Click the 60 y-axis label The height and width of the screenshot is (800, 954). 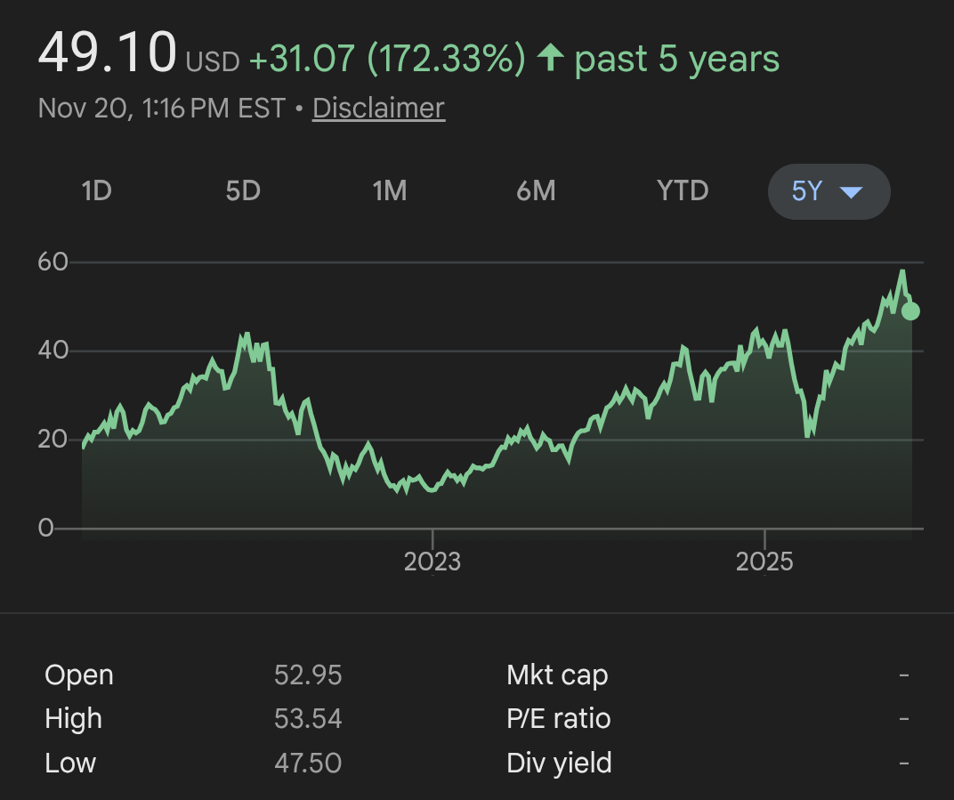[x=53, y=263]
